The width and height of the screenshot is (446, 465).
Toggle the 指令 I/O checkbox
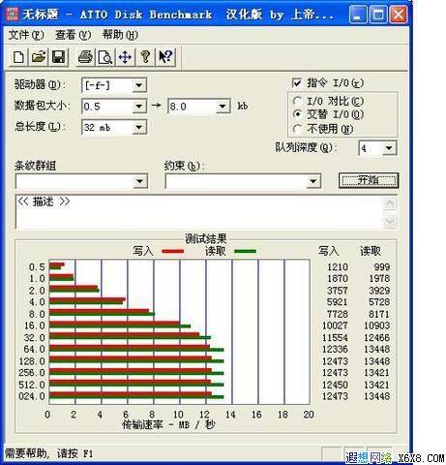click(297, 82)
